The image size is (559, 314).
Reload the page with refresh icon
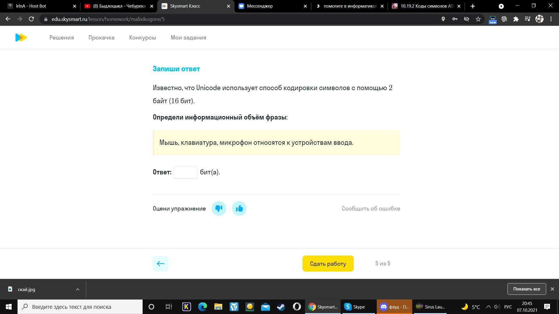[x=31, y=19]
